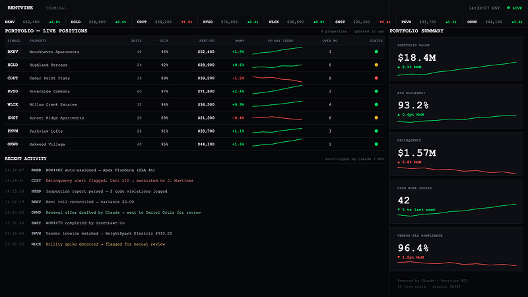Open the Utility spike detected activity entry
The width and height of the screenshot is (528, 297).
coord(194,244)
